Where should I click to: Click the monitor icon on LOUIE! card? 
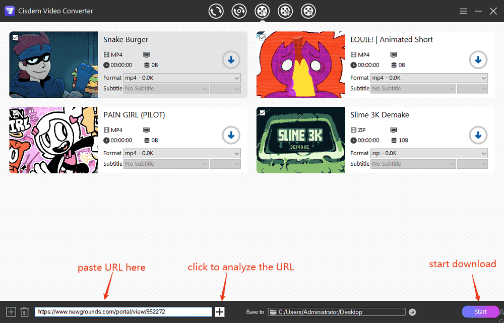[394, 54]
